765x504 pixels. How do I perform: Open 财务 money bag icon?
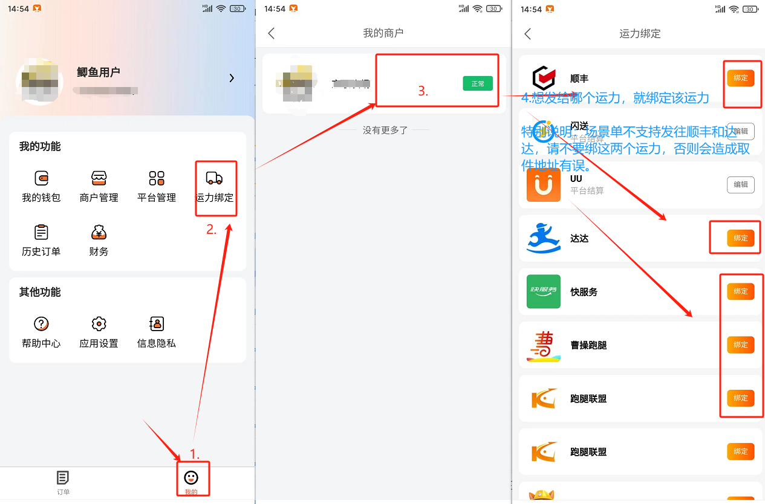tap(99, 232)
